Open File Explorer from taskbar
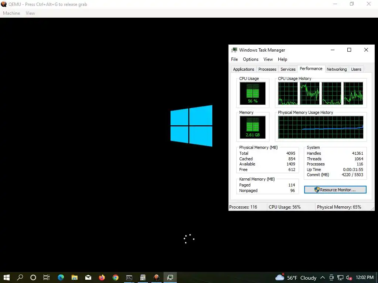 (x=75, y=277)
